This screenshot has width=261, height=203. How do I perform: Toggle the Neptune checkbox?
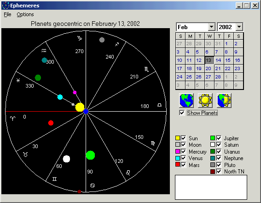(219, 158)
